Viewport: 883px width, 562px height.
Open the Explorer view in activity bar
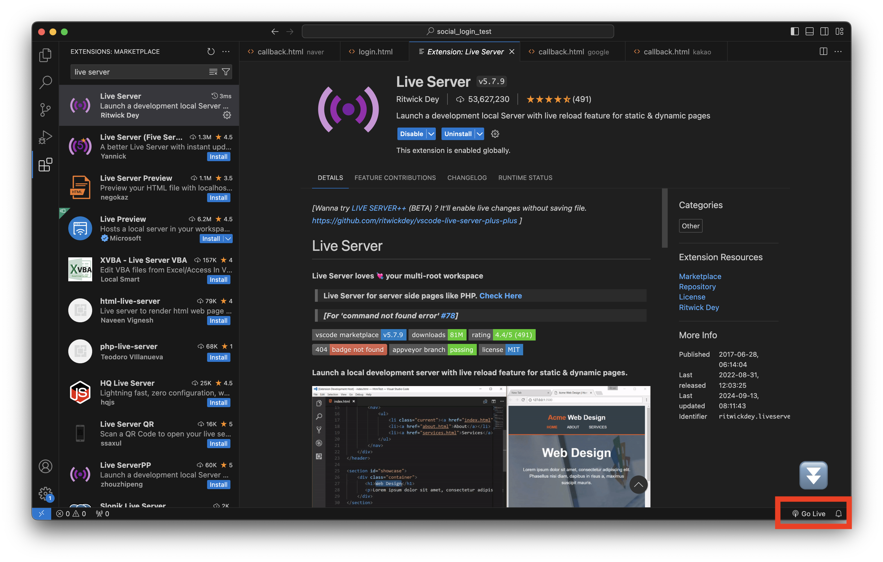45,55
